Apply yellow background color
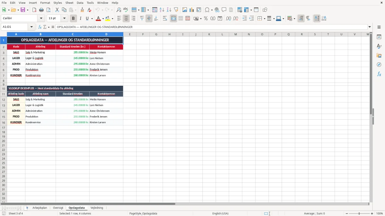This screenshot has height=216, width=385. click(x=108, y=19)
